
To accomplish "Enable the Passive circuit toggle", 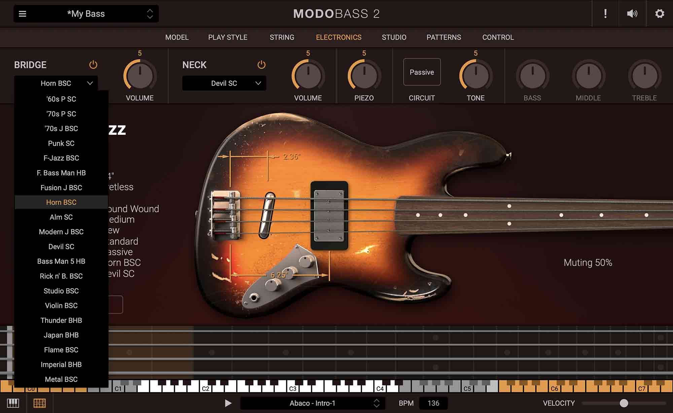I will point(422,72).
